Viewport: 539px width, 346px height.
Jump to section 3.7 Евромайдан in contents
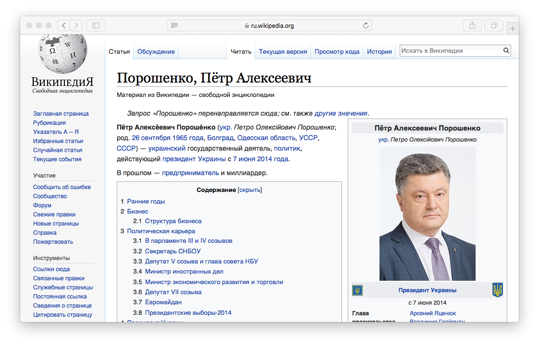tap(163, 302)
